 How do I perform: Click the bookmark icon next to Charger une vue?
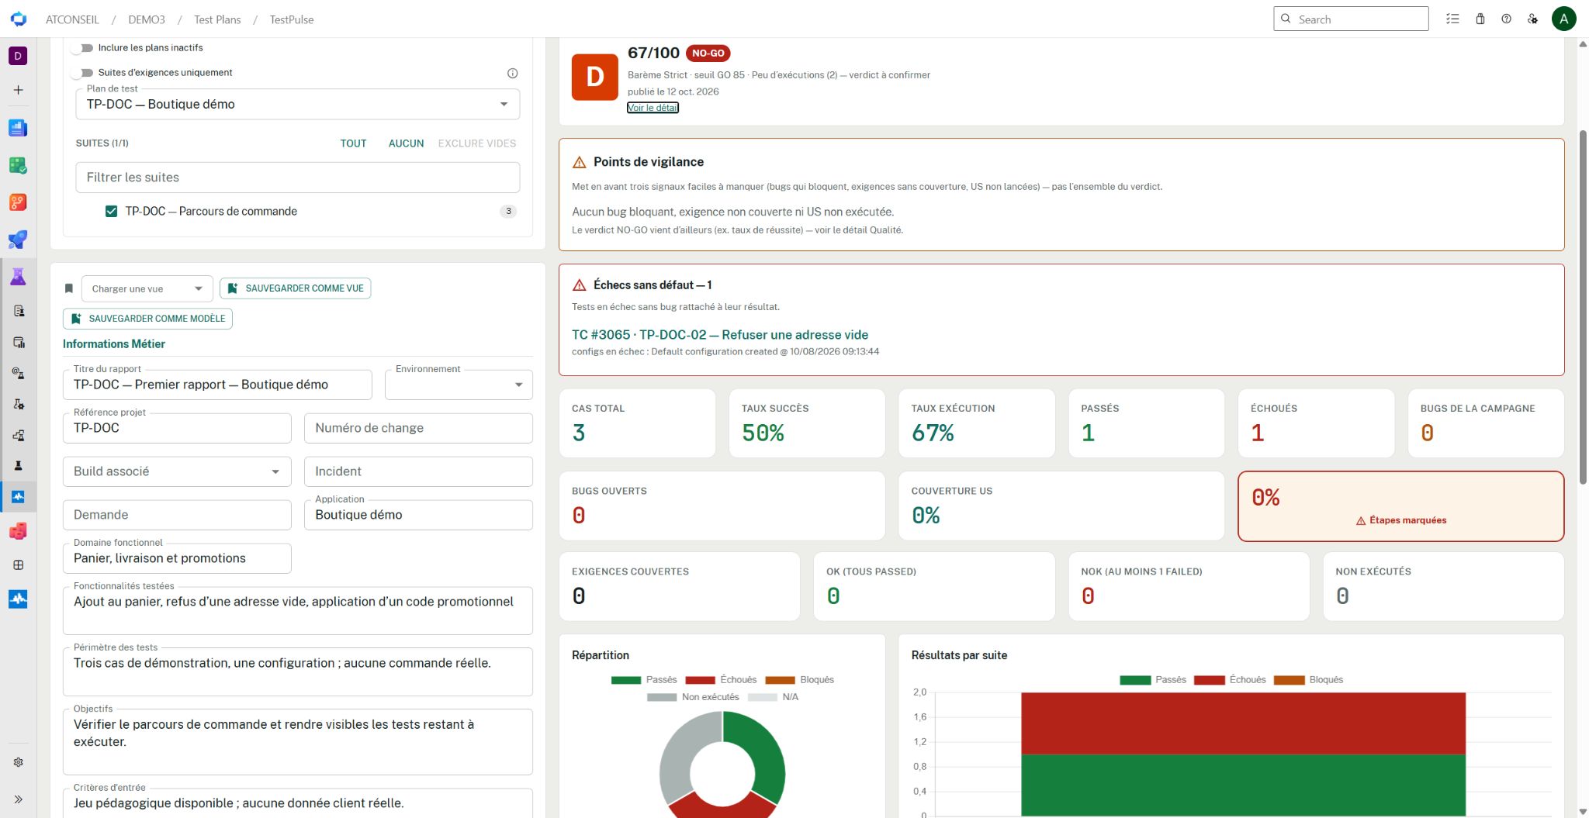click(x=69, y=288)
